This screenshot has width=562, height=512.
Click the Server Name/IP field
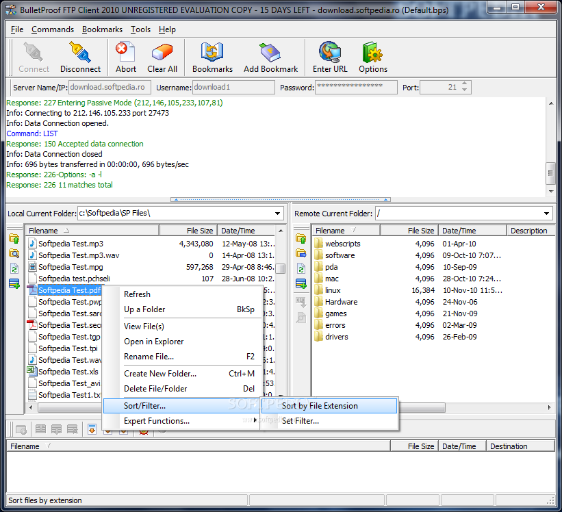point(110,88)
